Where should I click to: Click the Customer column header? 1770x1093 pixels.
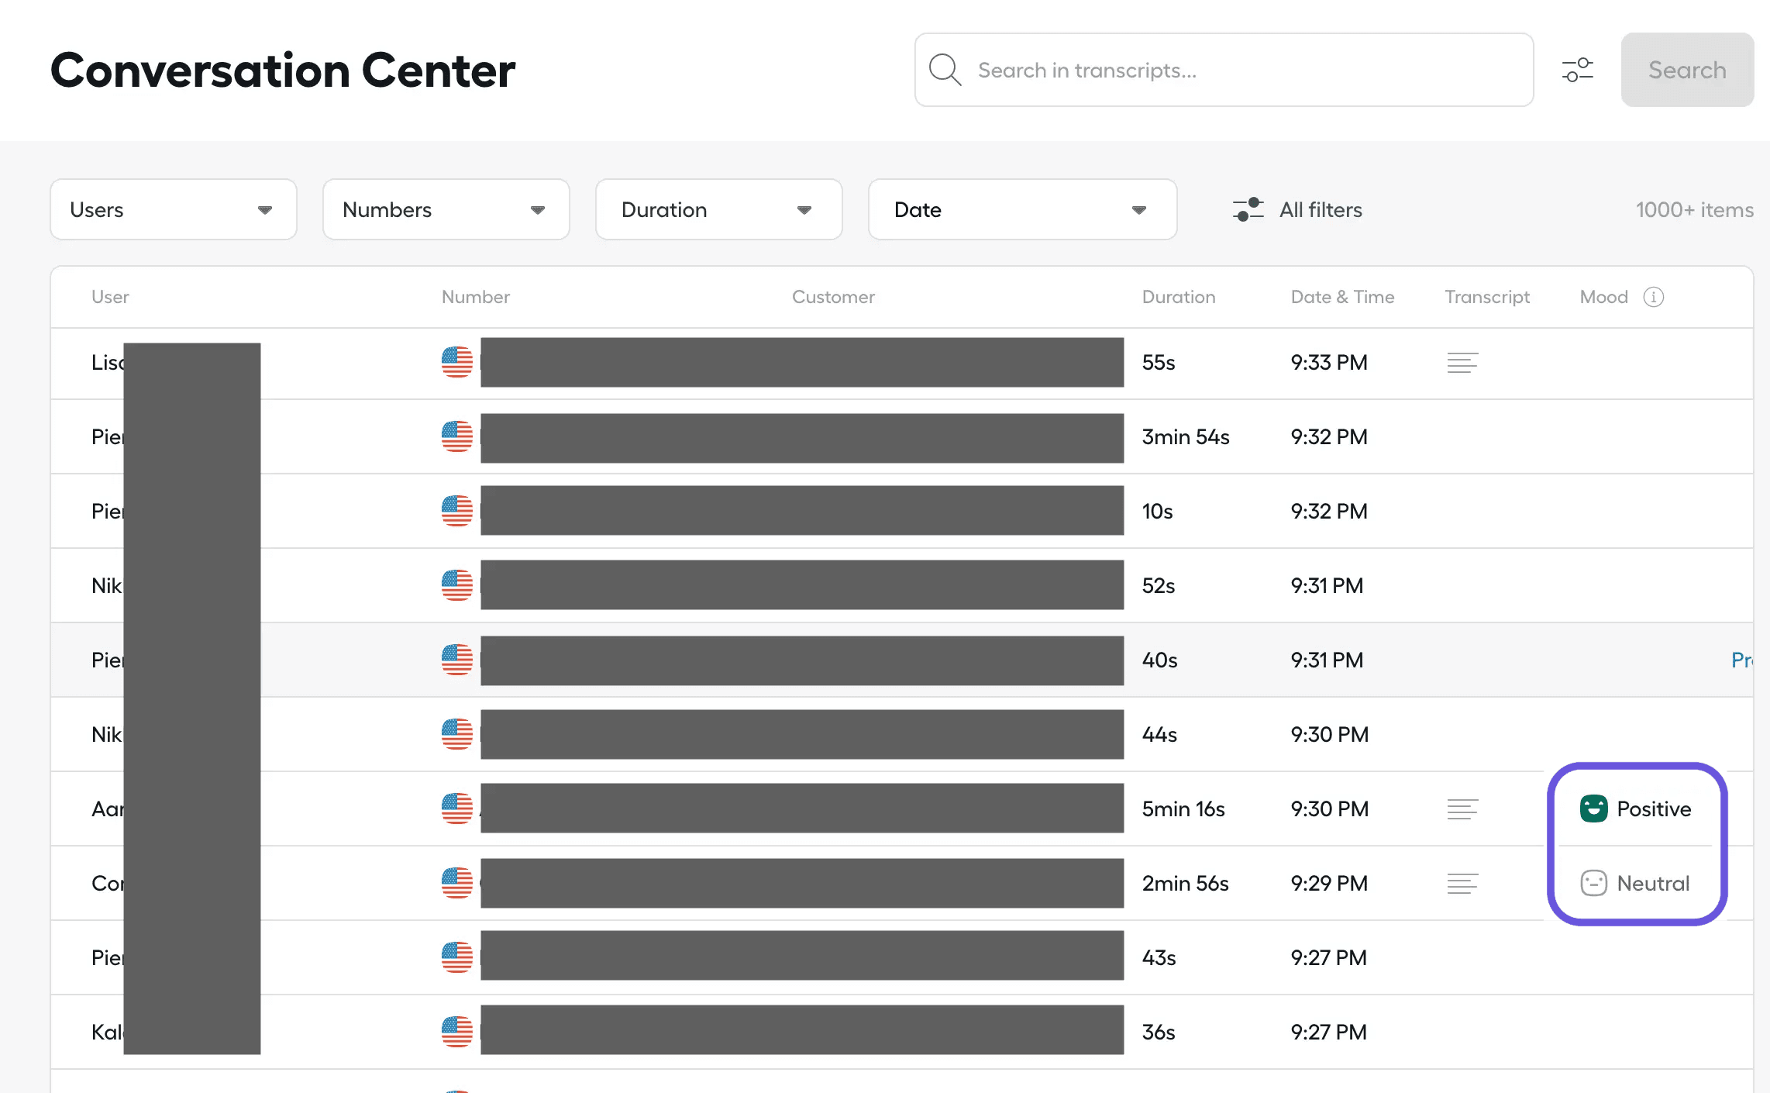pos(833,297)
